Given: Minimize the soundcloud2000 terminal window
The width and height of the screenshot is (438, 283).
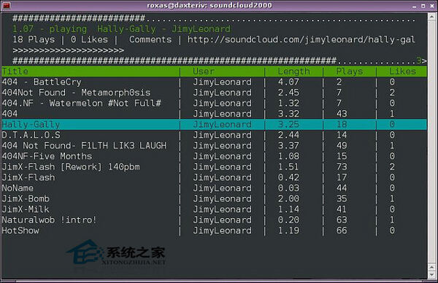Looking at the screenshot, I should 415,6.
